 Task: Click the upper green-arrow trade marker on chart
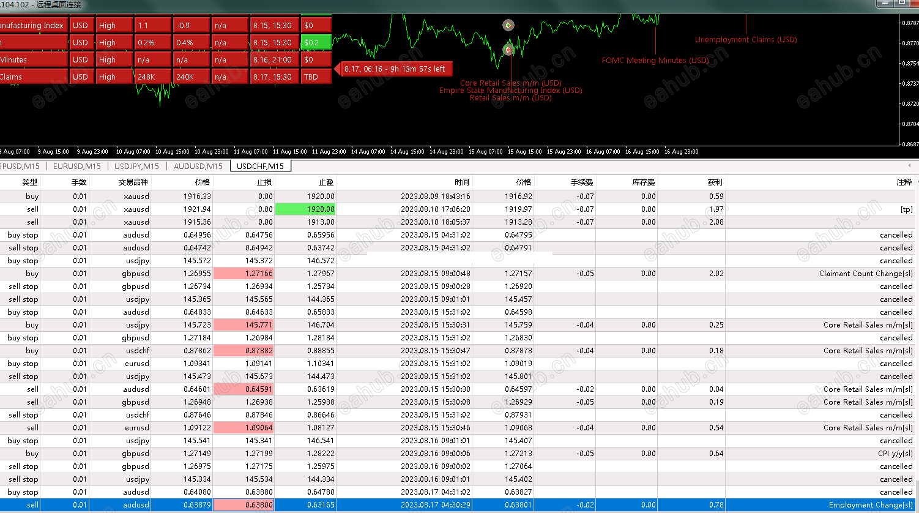pyautogui.click(x=508, y=25)
